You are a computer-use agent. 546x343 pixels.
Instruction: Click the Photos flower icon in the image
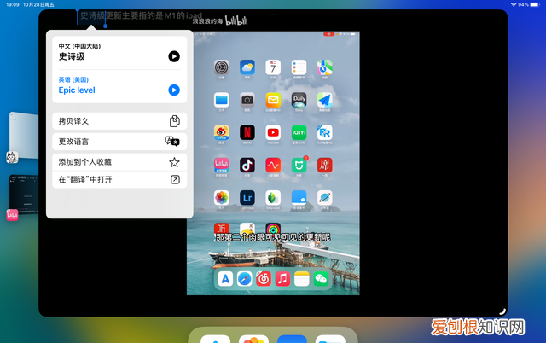pyautogui.click(x=222, y=198)
